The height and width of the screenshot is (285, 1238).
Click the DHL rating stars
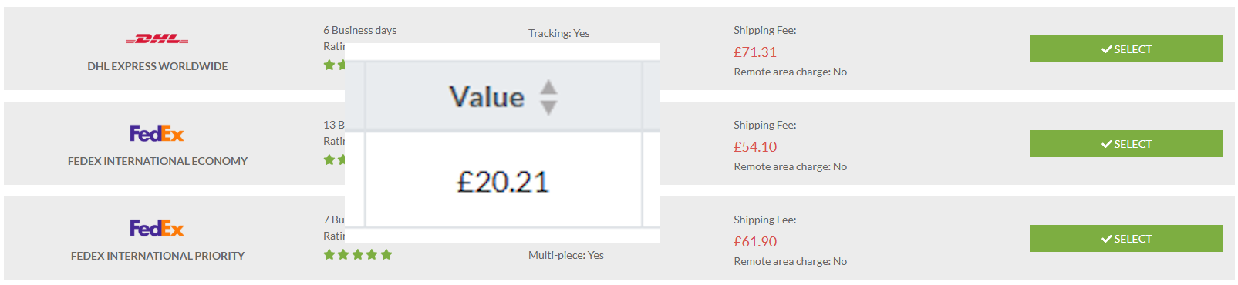pyautogui.click(x=334, y=65)
